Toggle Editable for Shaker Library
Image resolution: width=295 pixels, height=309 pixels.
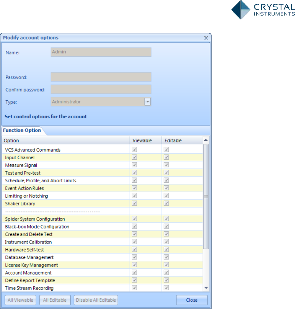click(166, 203)
